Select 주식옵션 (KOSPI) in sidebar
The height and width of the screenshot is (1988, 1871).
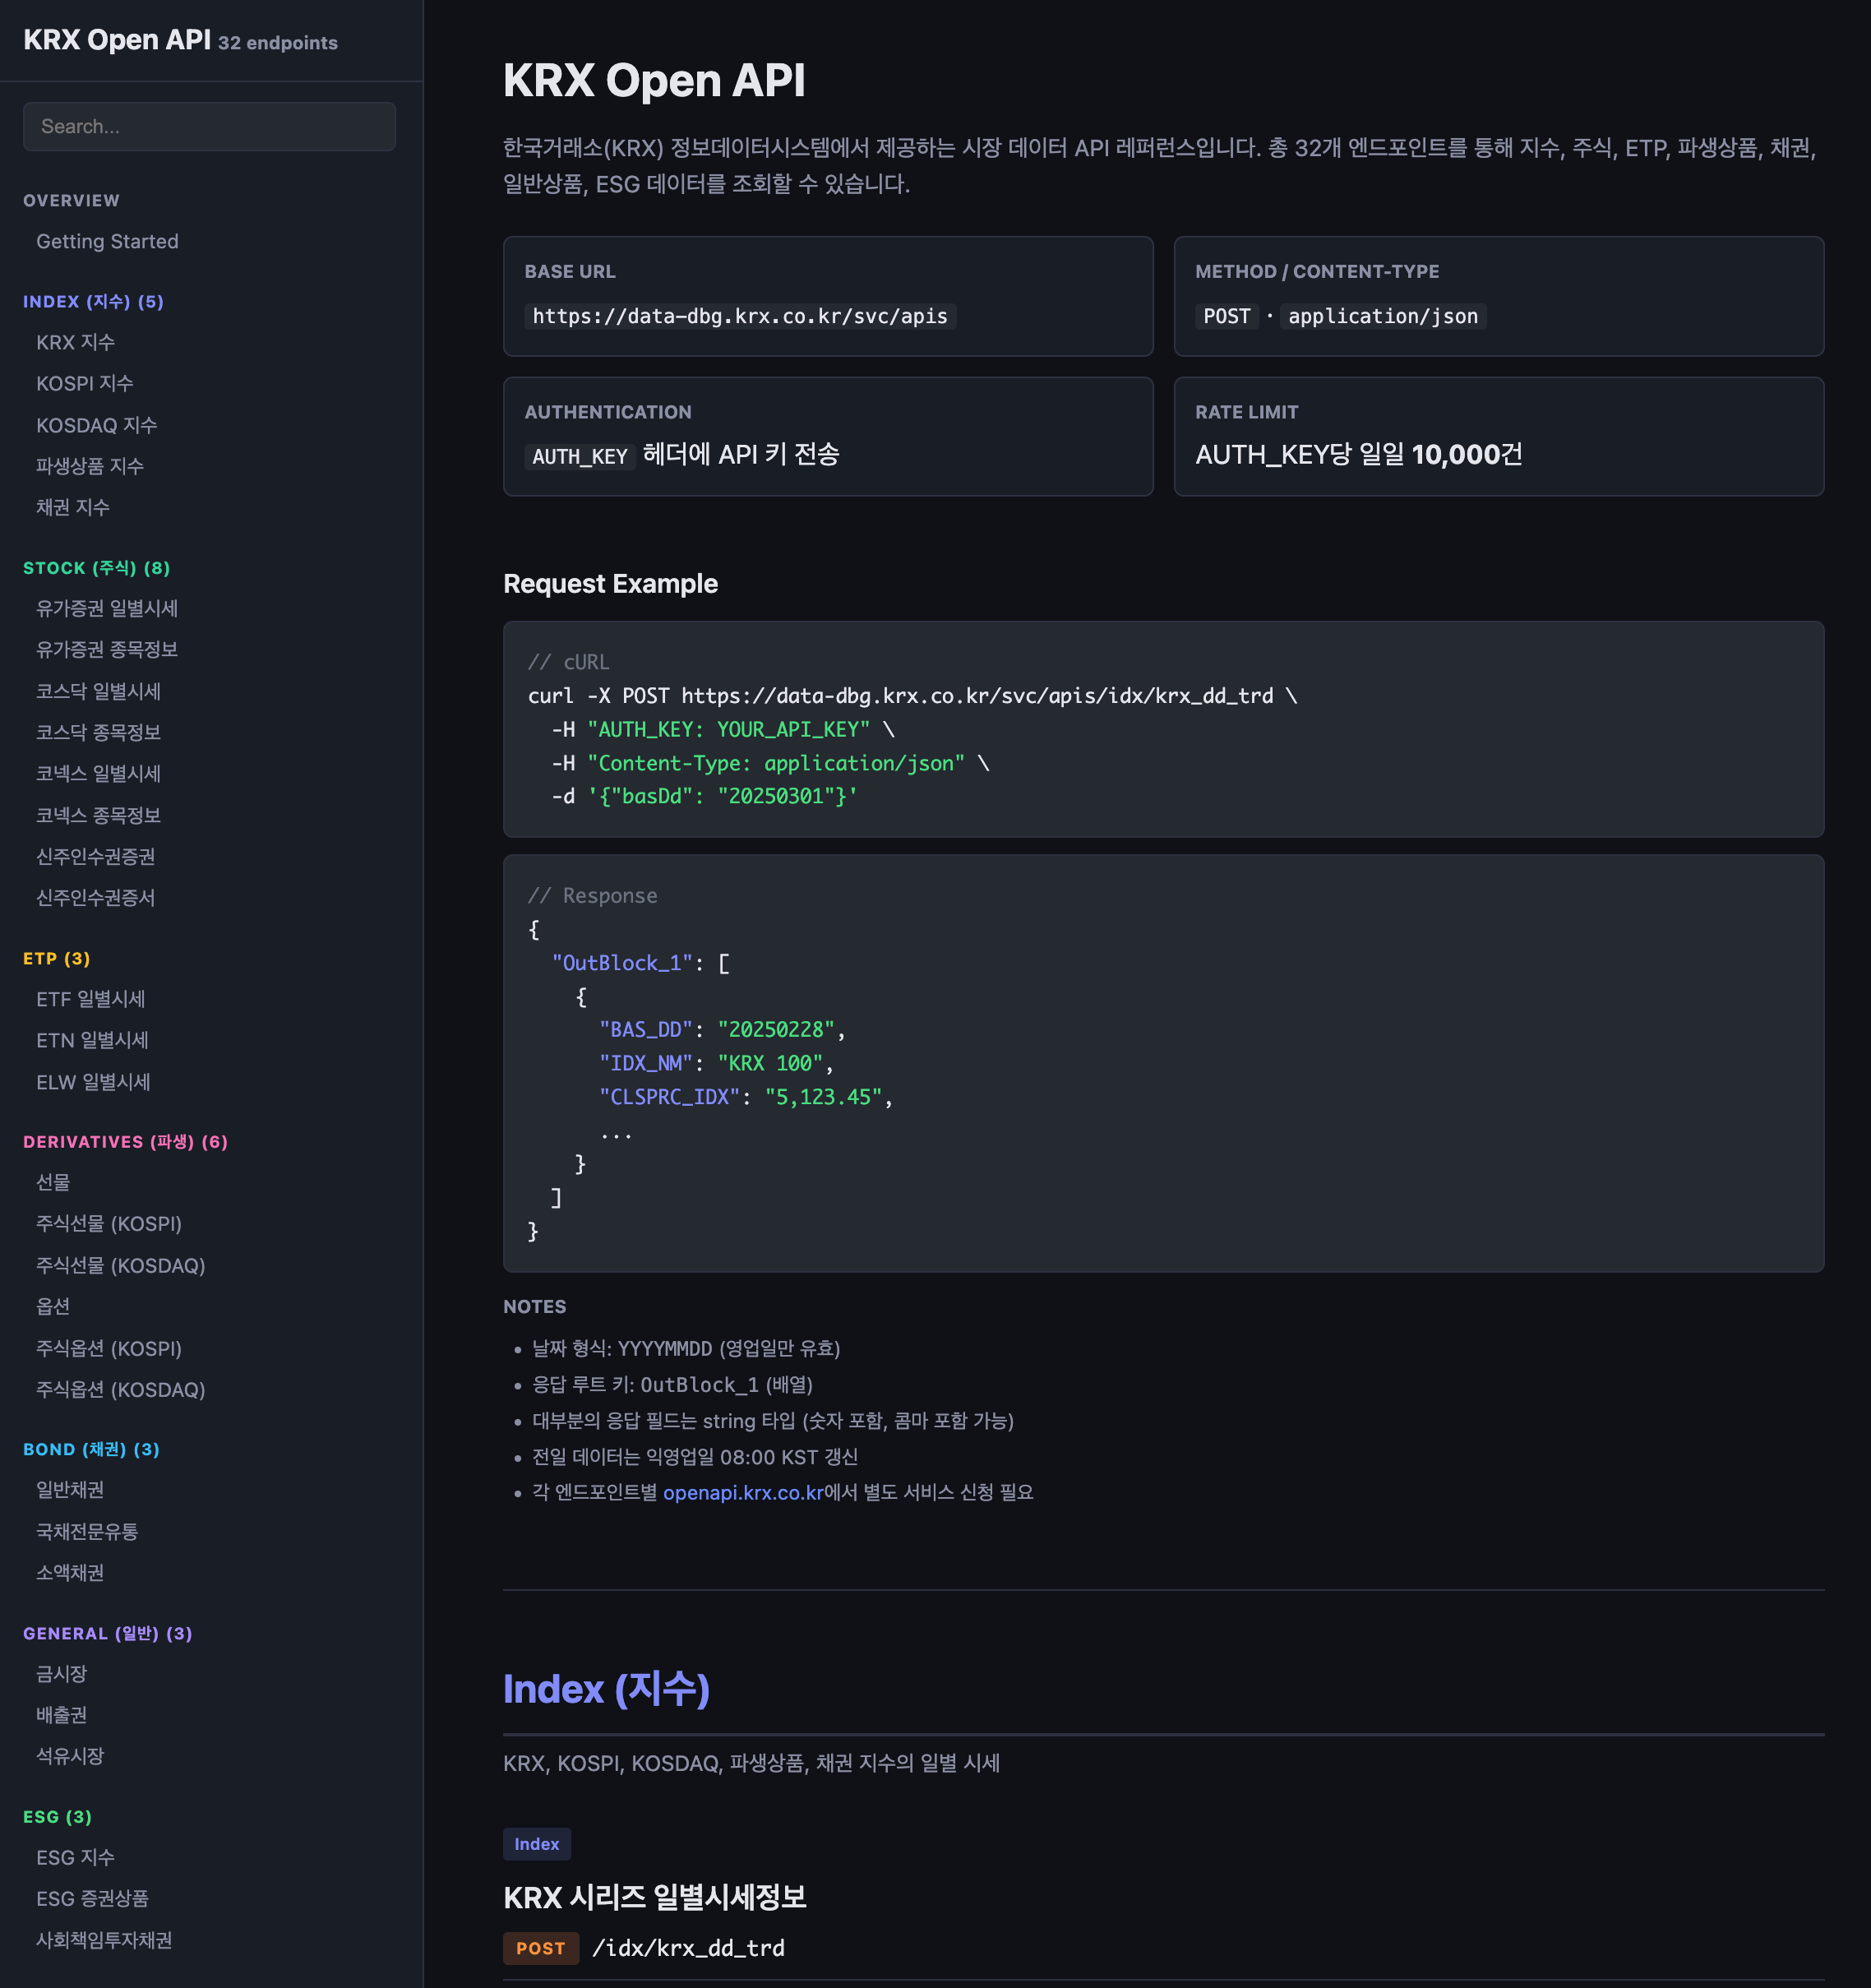pos(109,1348)
